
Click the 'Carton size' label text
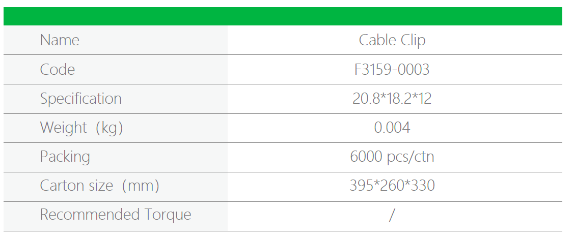(x=76, y=186)
